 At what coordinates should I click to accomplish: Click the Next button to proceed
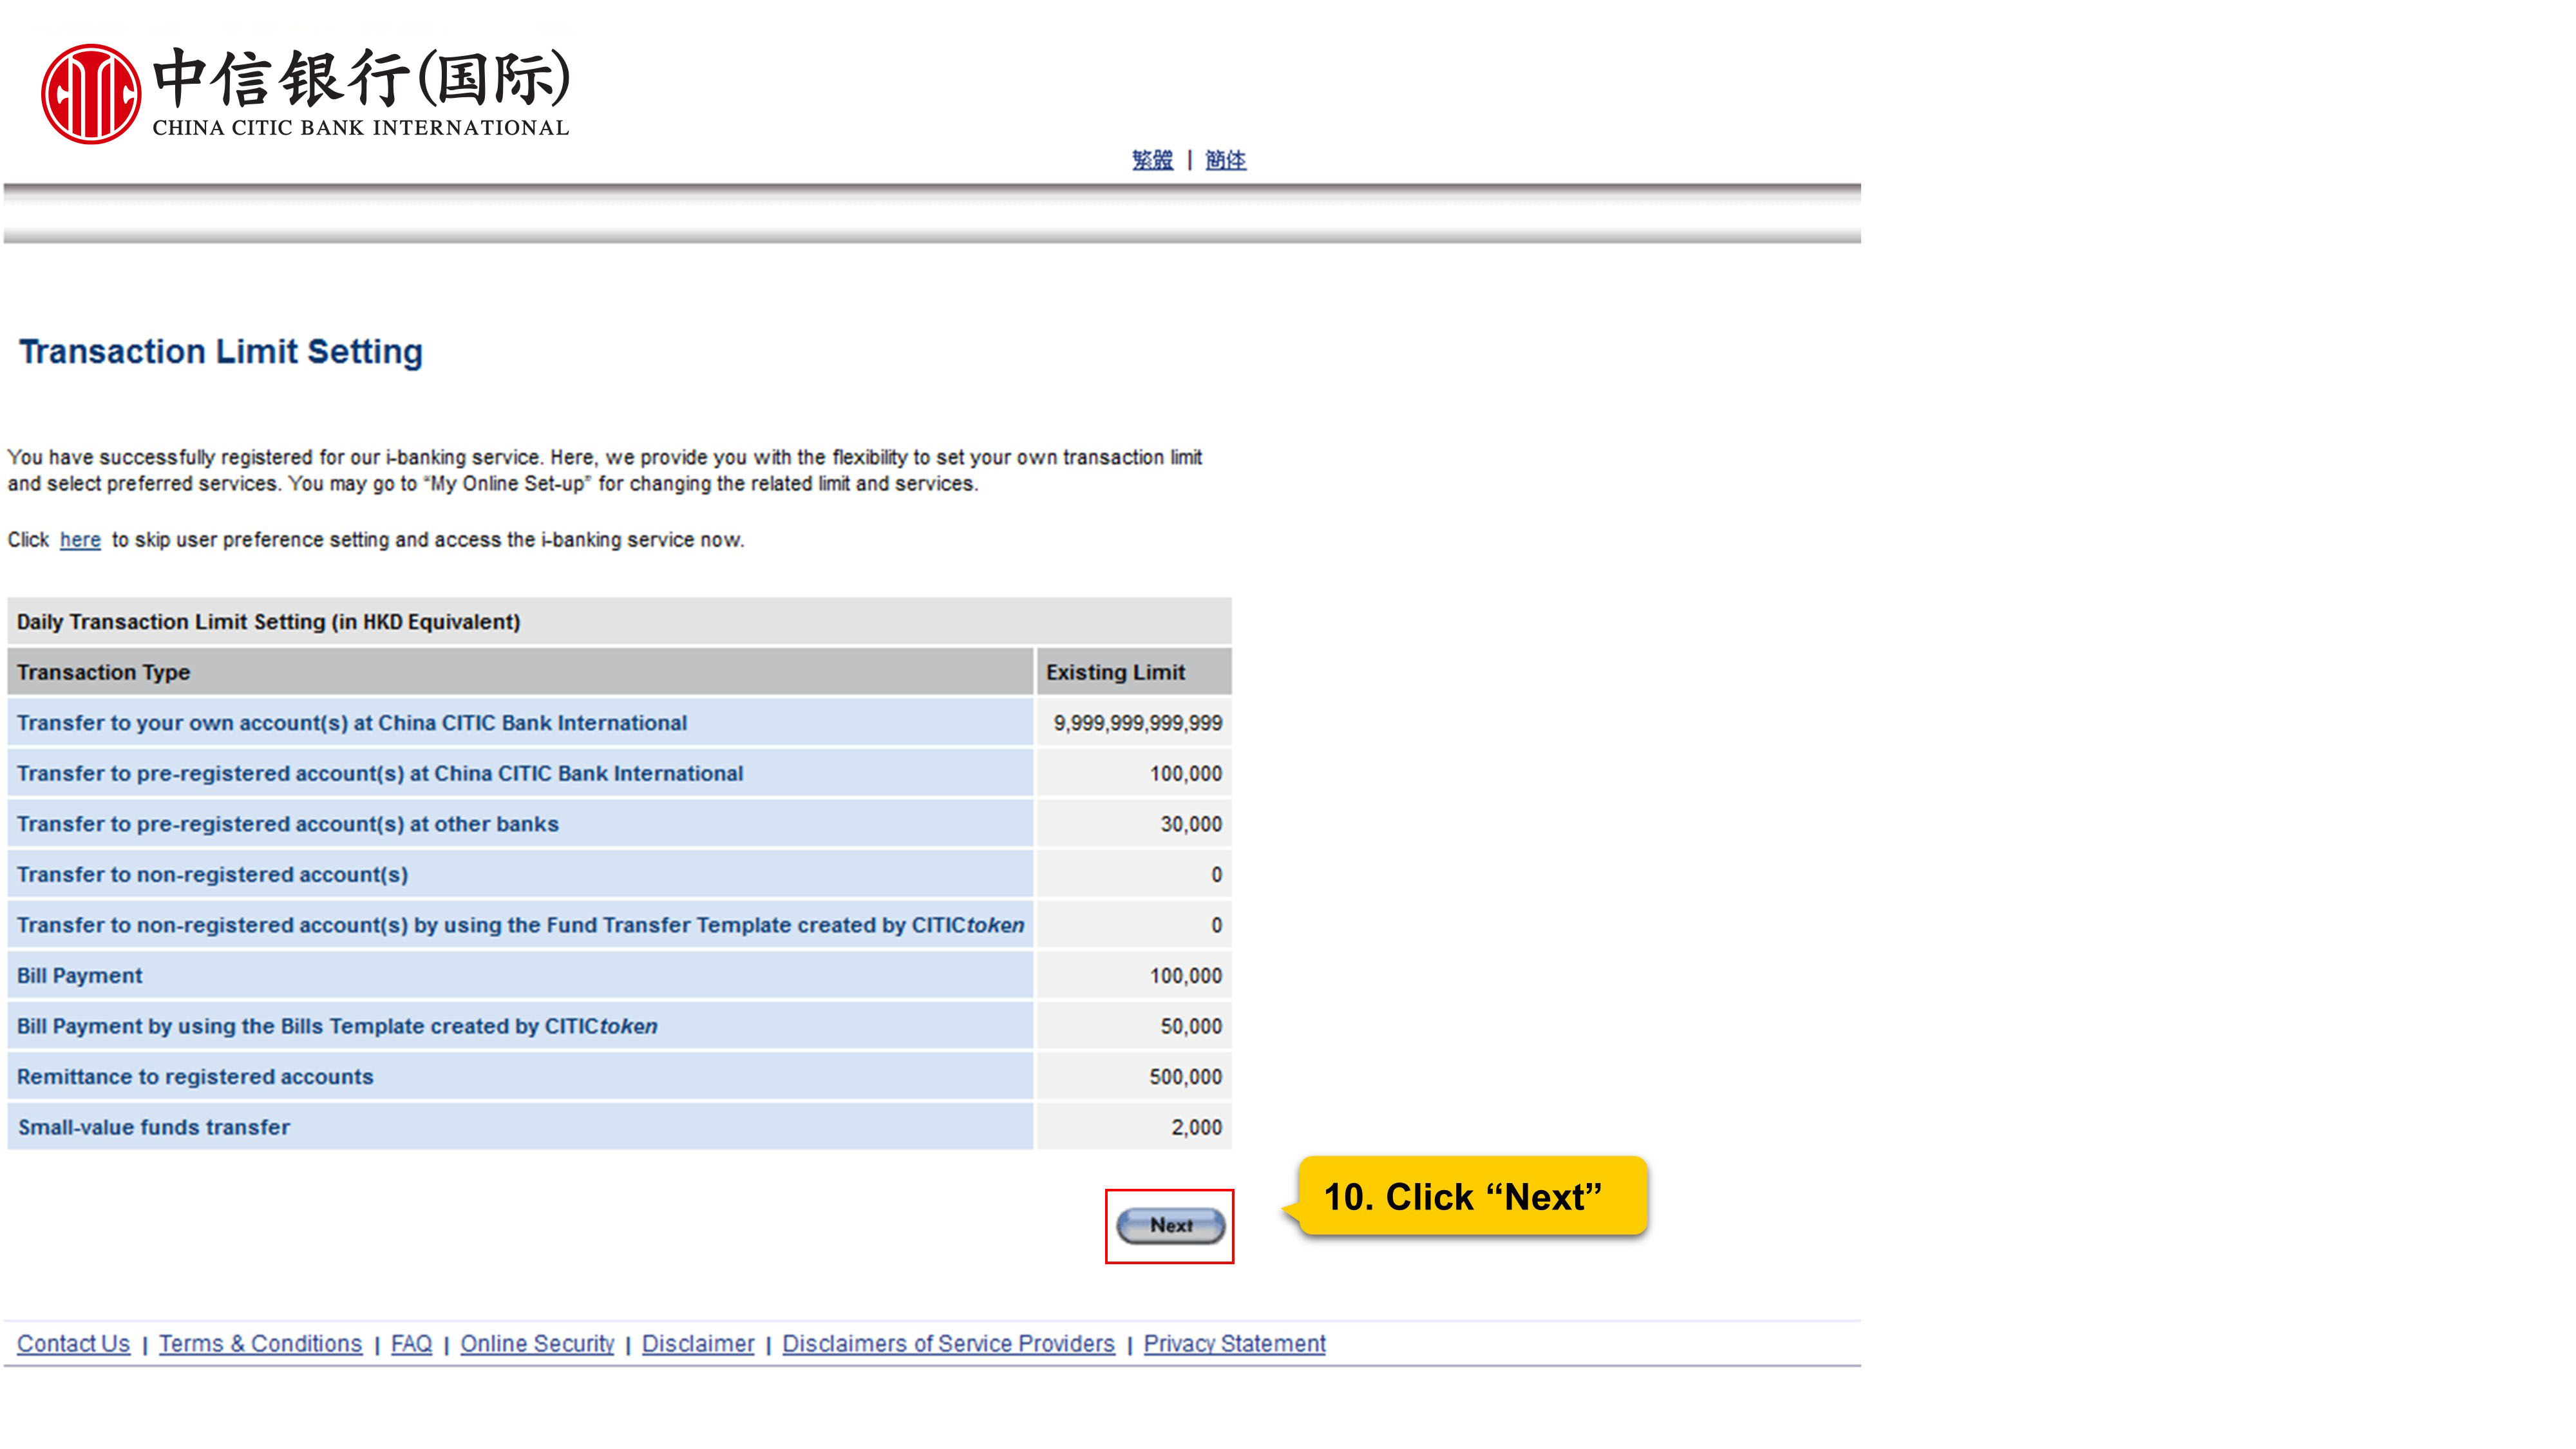[x=1168, y=1224]
